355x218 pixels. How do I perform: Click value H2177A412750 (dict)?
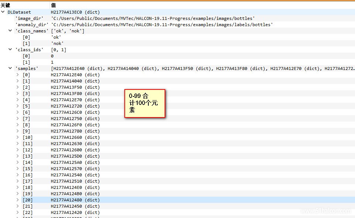point(75,119)
